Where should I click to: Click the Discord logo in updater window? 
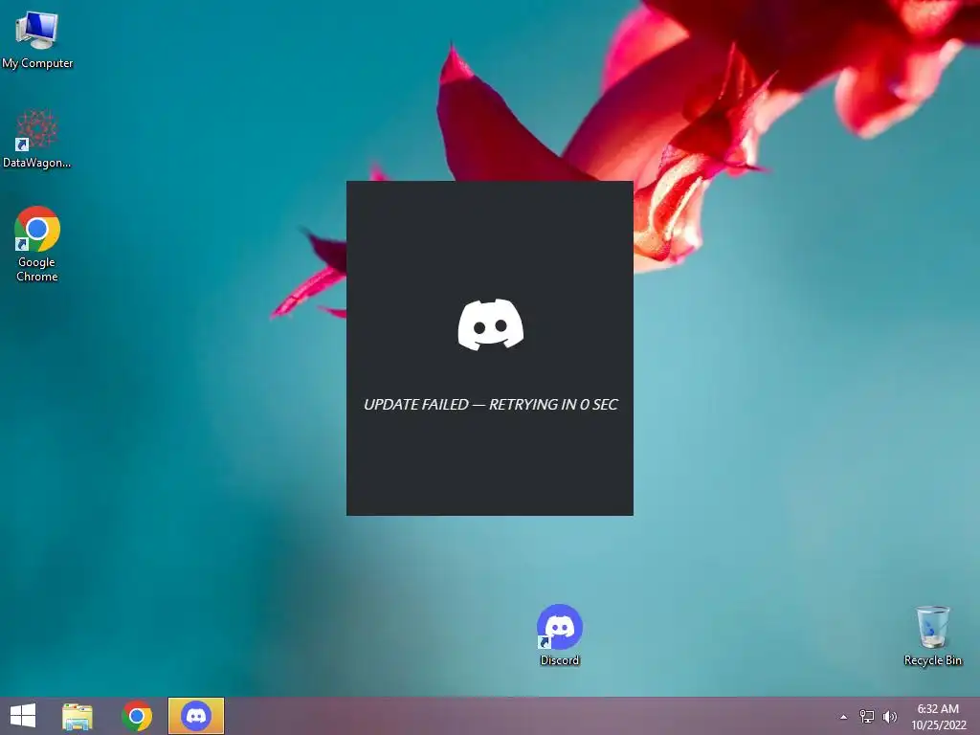pos(491,324)
